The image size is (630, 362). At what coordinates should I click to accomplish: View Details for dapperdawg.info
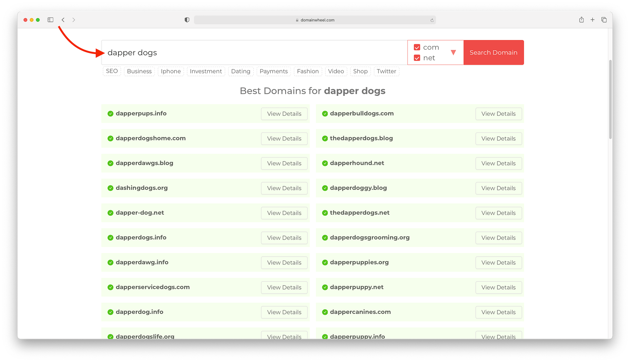click(x=284, y=262)
